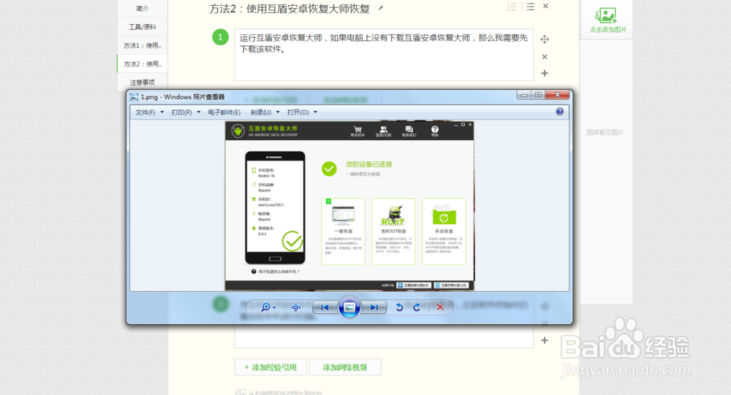Screen dimensions: 731x395
Task: Go to the previous photo
Action: (x=325, y=307)
